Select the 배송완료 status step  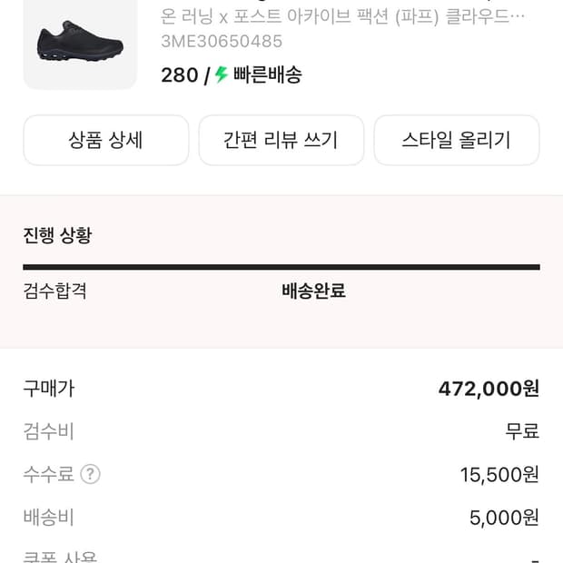click(x=313, y=291)
